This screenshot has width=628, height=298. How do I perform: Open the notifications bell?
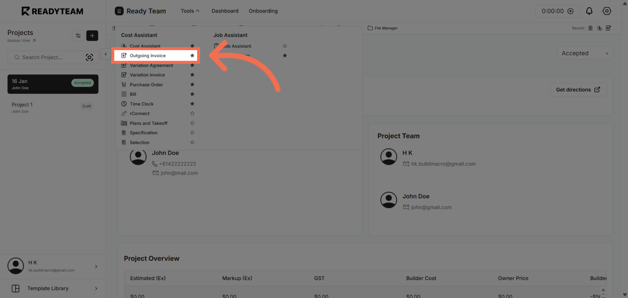click(x=589, y=11)
